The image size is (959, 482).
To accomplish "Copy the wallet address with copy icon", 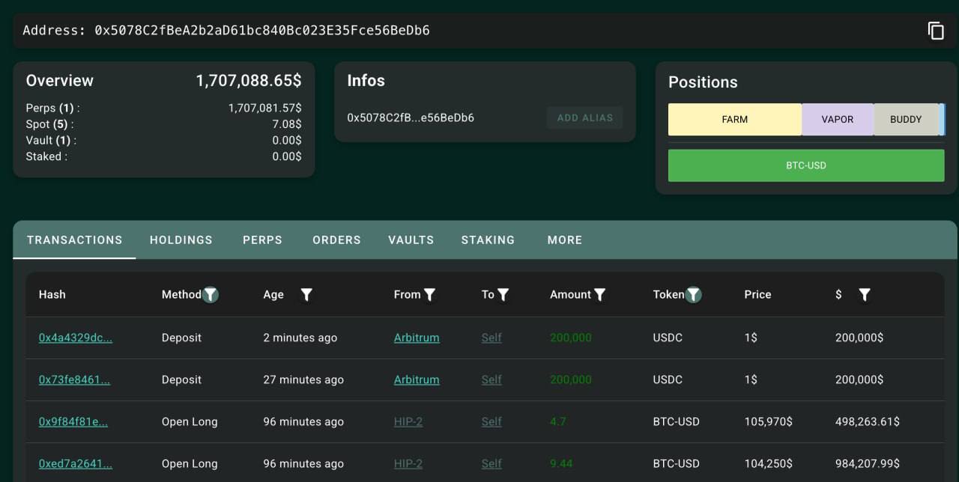I will [936, 31].
